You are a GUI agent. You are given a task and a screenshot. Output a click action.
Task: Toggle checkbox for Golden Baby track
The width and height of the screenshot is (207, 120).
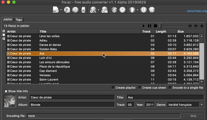(x=8, y=49)
